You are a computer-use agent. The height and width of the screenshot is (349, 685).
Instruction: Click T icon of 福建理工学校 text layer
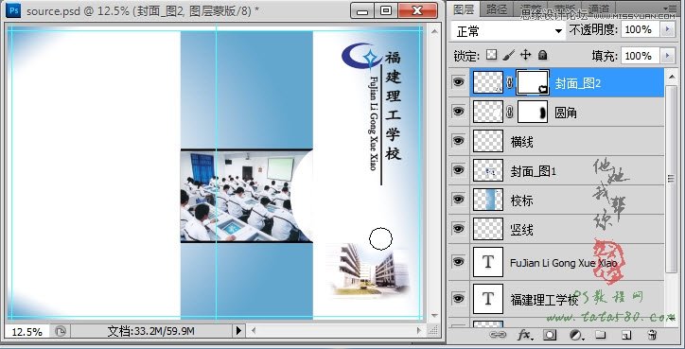point(488,299)
